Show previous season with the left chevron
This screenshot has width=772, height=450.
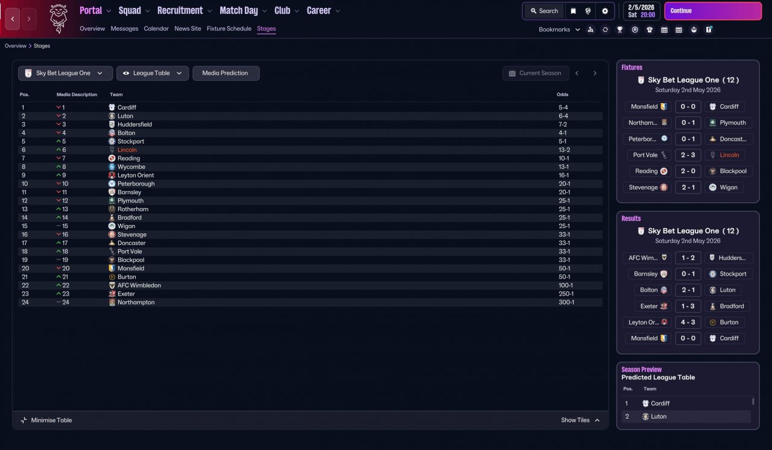(x=577, y=73)
